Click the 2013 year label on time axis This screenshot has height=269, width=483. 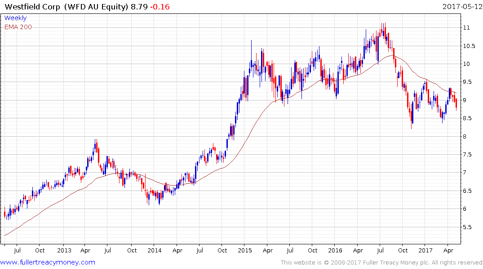click(x=64, y=250)
